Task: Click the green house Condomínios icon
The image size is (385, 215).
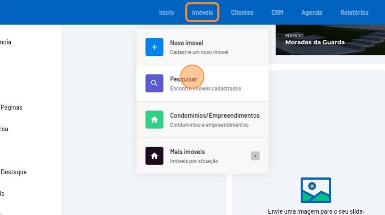Action: tap(154, 119)
